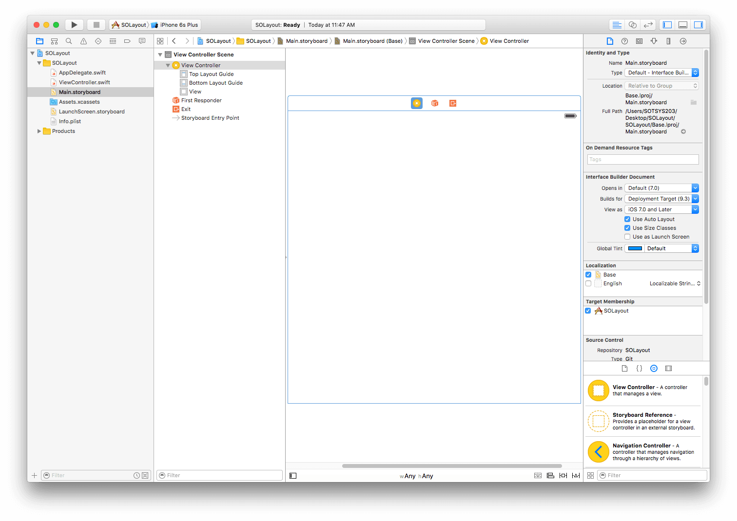Image resolution: width=737 pixels, height=521 pixels.
Task: Stop the running scheme
Action: click(96, 25)
